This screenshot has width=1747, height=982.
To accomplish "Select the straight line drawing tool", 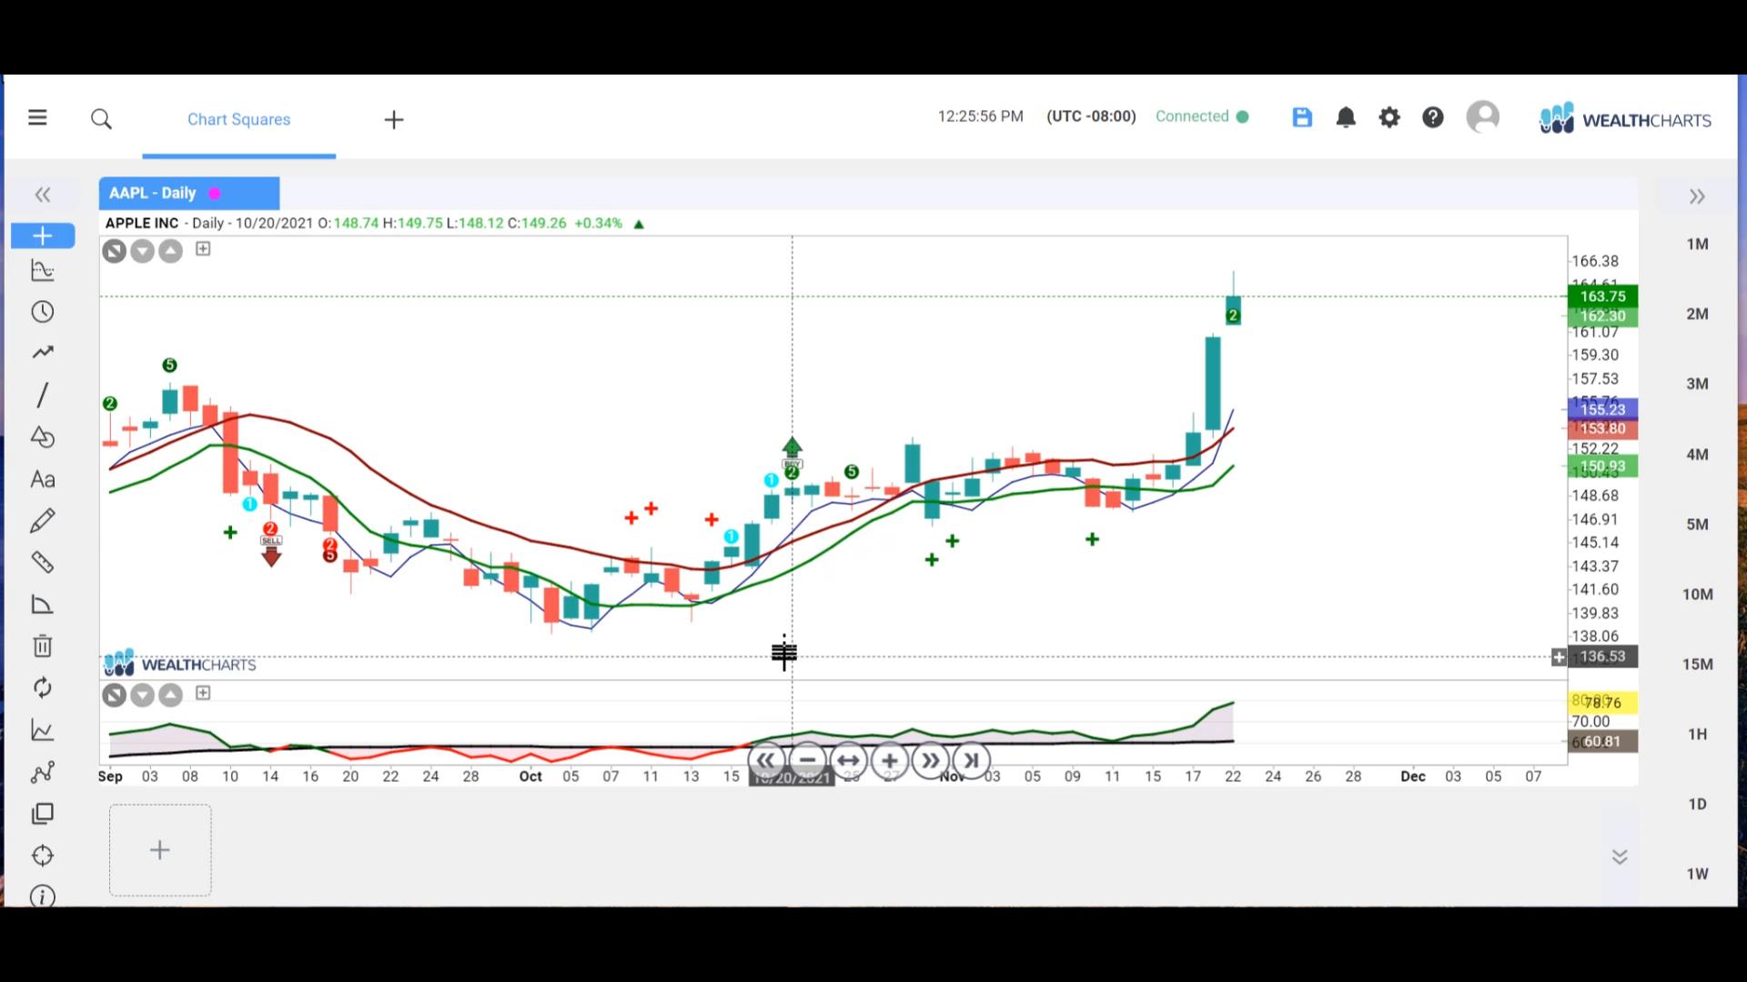I will tap(43, 395).
